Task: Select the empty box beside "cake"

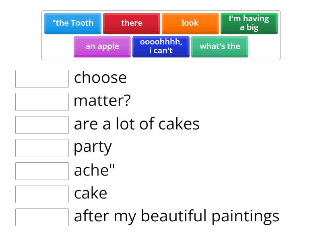Action: (x=42, y=194)
